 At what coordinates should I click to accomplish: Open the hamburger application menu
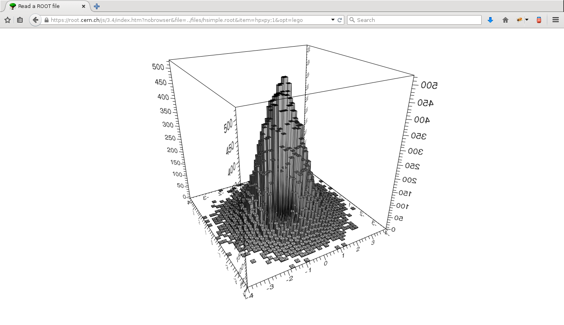556,20
